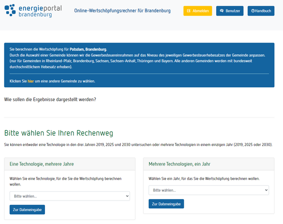
Task: Click the heading 'Bitte wählen Sie Ihren Rechenweg'
Action: [x=59, y=133]
